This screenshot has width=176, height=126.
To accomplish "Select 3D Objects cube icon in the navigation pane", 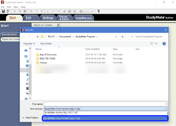I will click(x=27, y=61).
